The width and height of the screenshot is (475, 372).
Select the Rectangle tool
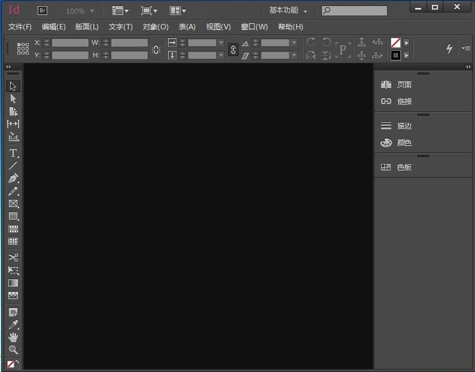pyautogui.click(x=13, y=216)
